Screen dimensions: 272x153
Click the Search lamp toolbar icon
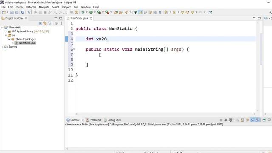coord(136,12)
